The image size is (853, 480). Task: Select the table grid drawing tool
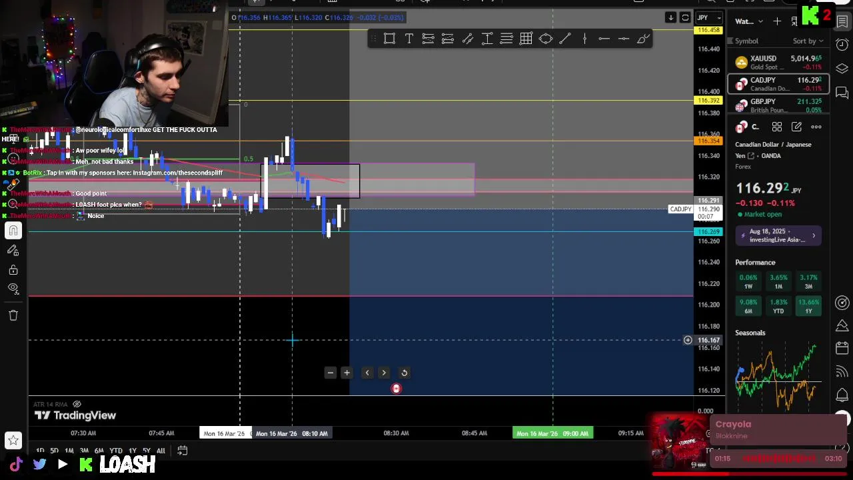[x=526, y=39]
